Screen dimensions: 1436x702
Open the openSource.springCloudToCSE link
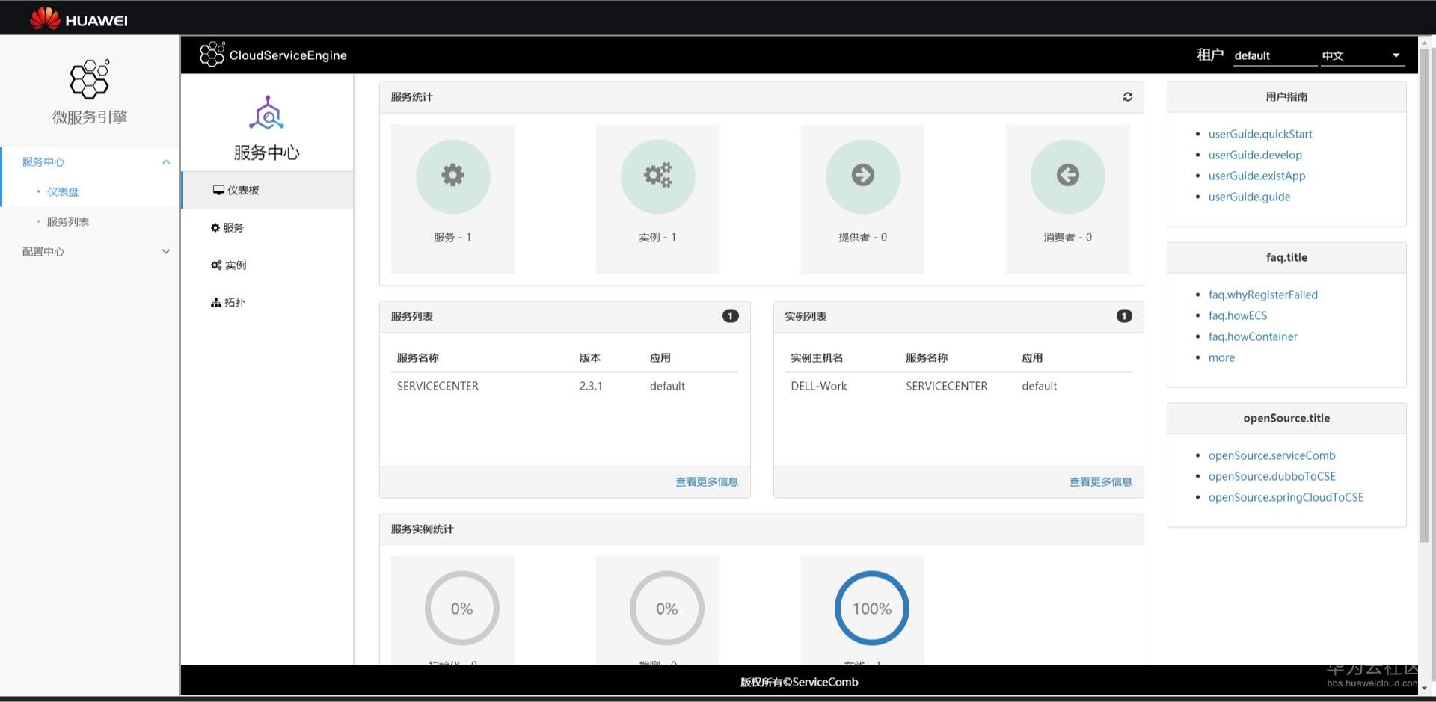coord(1286,498)
